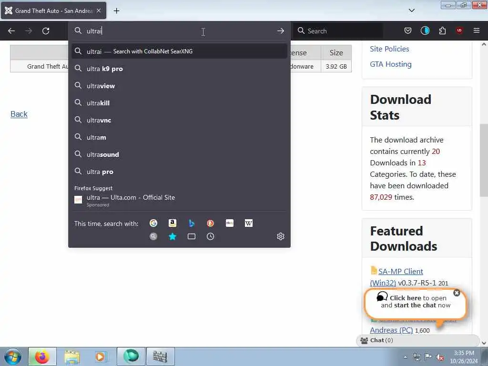The width and height of the screenshot is (488, 366).
Task: Open a new tab with plus button
Action: tap(116, 11)
